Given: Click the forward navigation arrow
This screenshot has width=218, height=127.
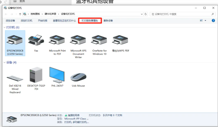Looking at the screenshot, I should (x=12, y=14).
